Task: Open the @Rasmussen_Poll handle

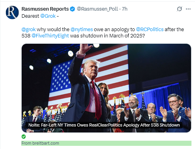Action: [97, 9]
